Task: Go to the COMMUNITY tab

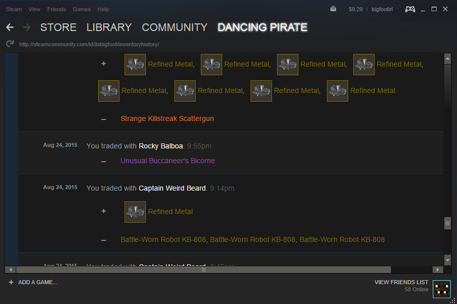Action: click(x=174, y=27)
